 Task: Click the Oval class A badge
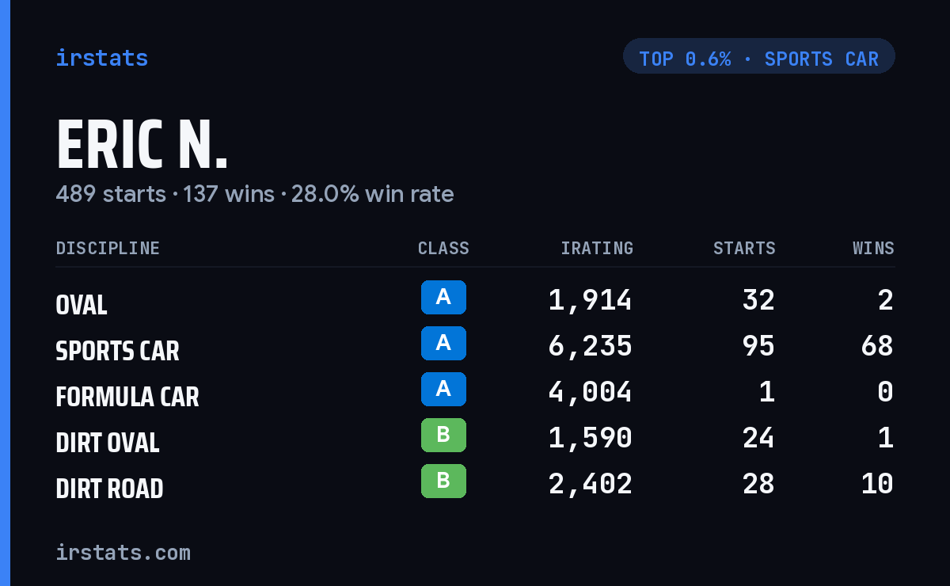point(443,298)
